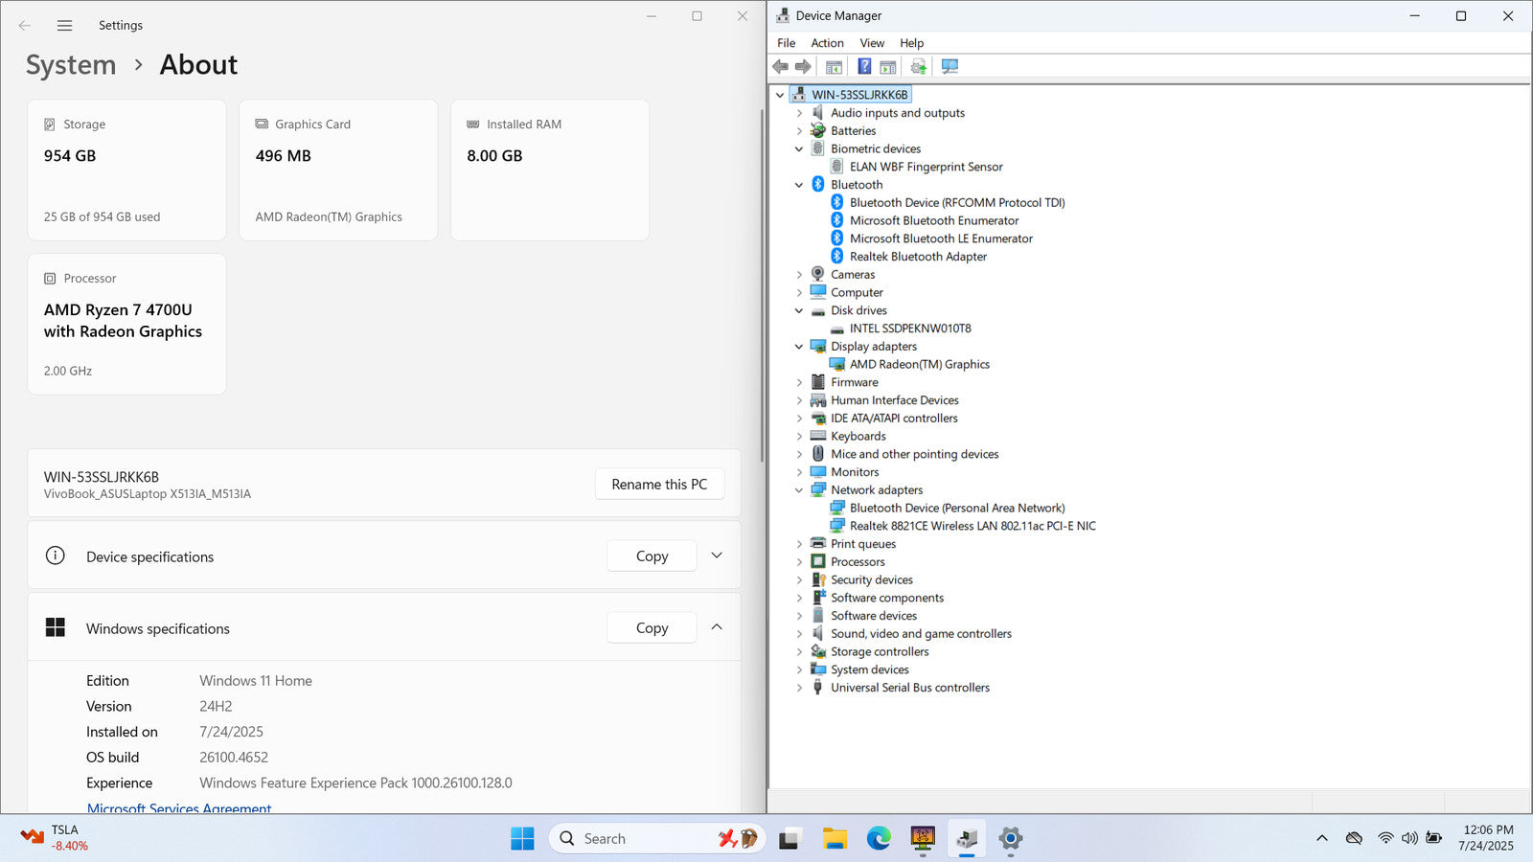The image size is (1533, 862).
Task: Click the Windows Start button
Action: 522,839
